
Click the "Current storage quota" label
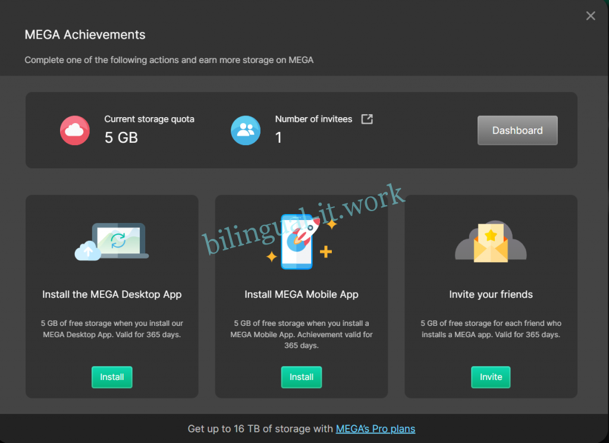pyautogui.click(x=149, y=119)
